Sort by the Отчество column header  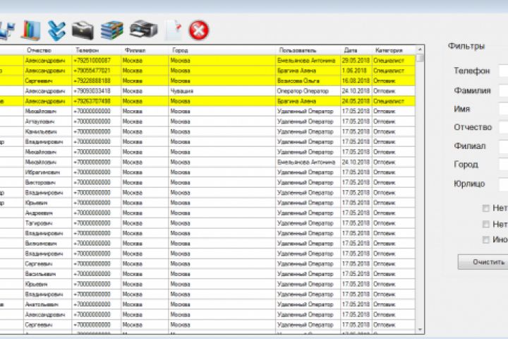(x=40, y=50)
